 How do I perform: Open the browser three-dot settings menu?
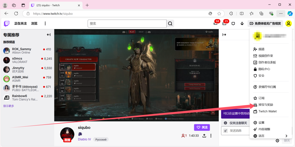(281, 14)
